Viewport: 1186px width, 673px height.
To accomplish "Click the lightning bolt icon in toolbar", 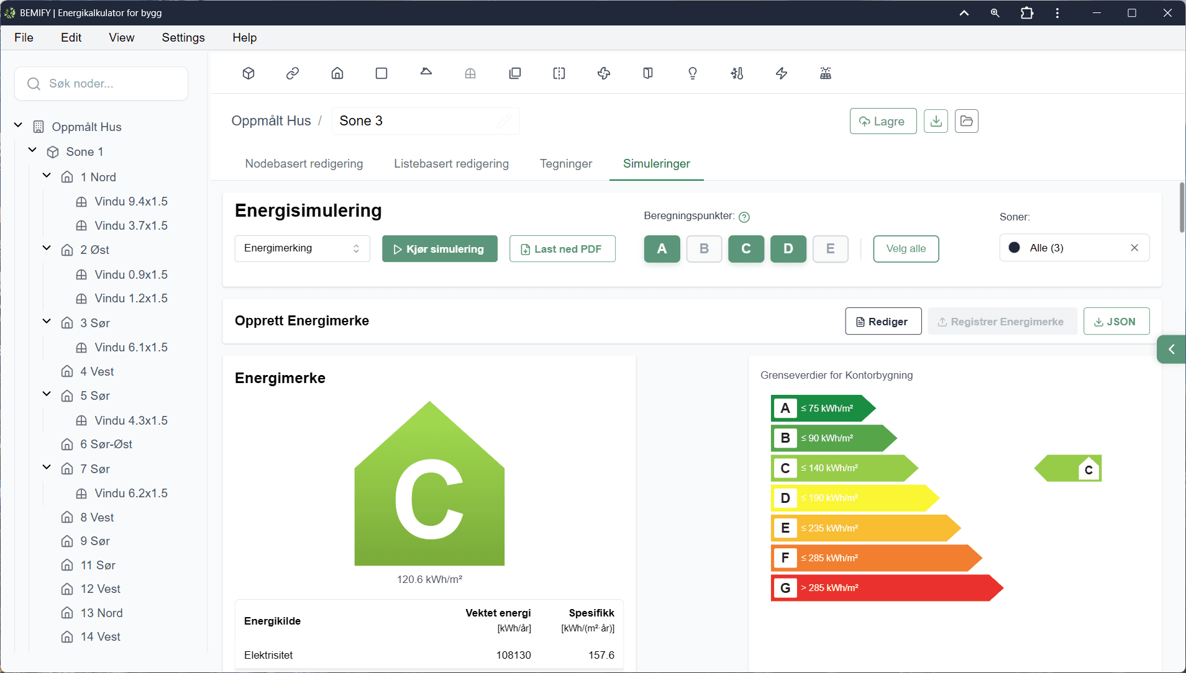I will [x=782, y=73].
